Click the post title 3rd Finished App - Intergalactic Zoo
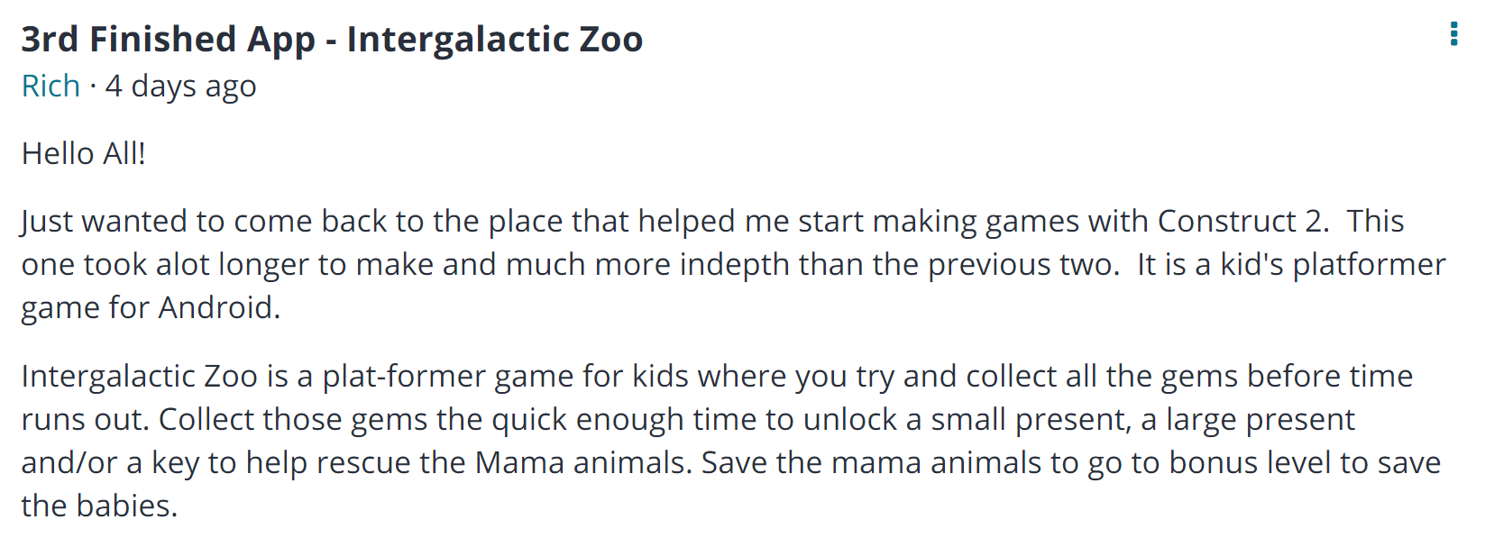Viewport: 1485px width, 547px height. click(332, 40)
